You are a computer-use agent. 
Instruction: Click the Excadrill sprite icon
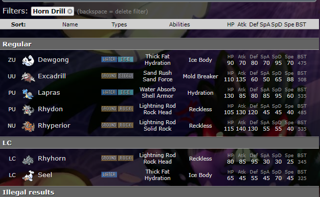(28, 77)
